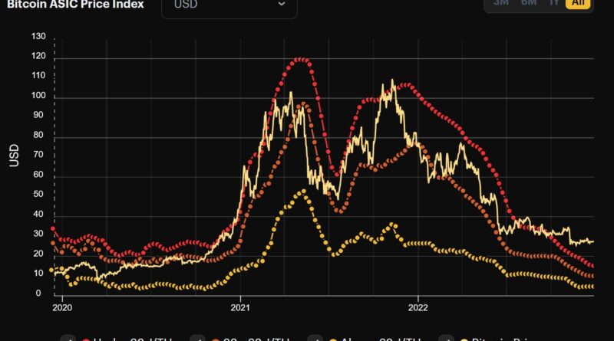Open the USD currency dropdown
Viewport: 614px width, 341px height.
pyautogui.click(x=229, y=5)
